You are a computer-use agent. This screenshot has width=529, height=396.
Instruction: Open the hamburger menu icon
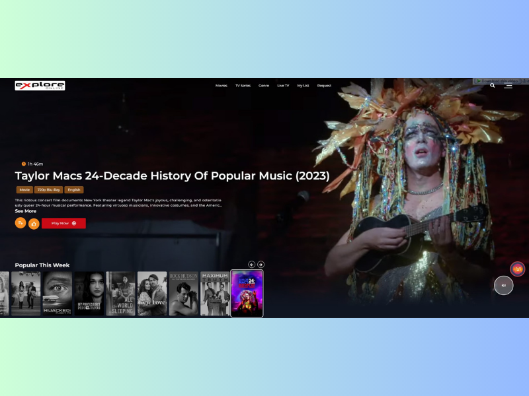click(x=508, y=86)
